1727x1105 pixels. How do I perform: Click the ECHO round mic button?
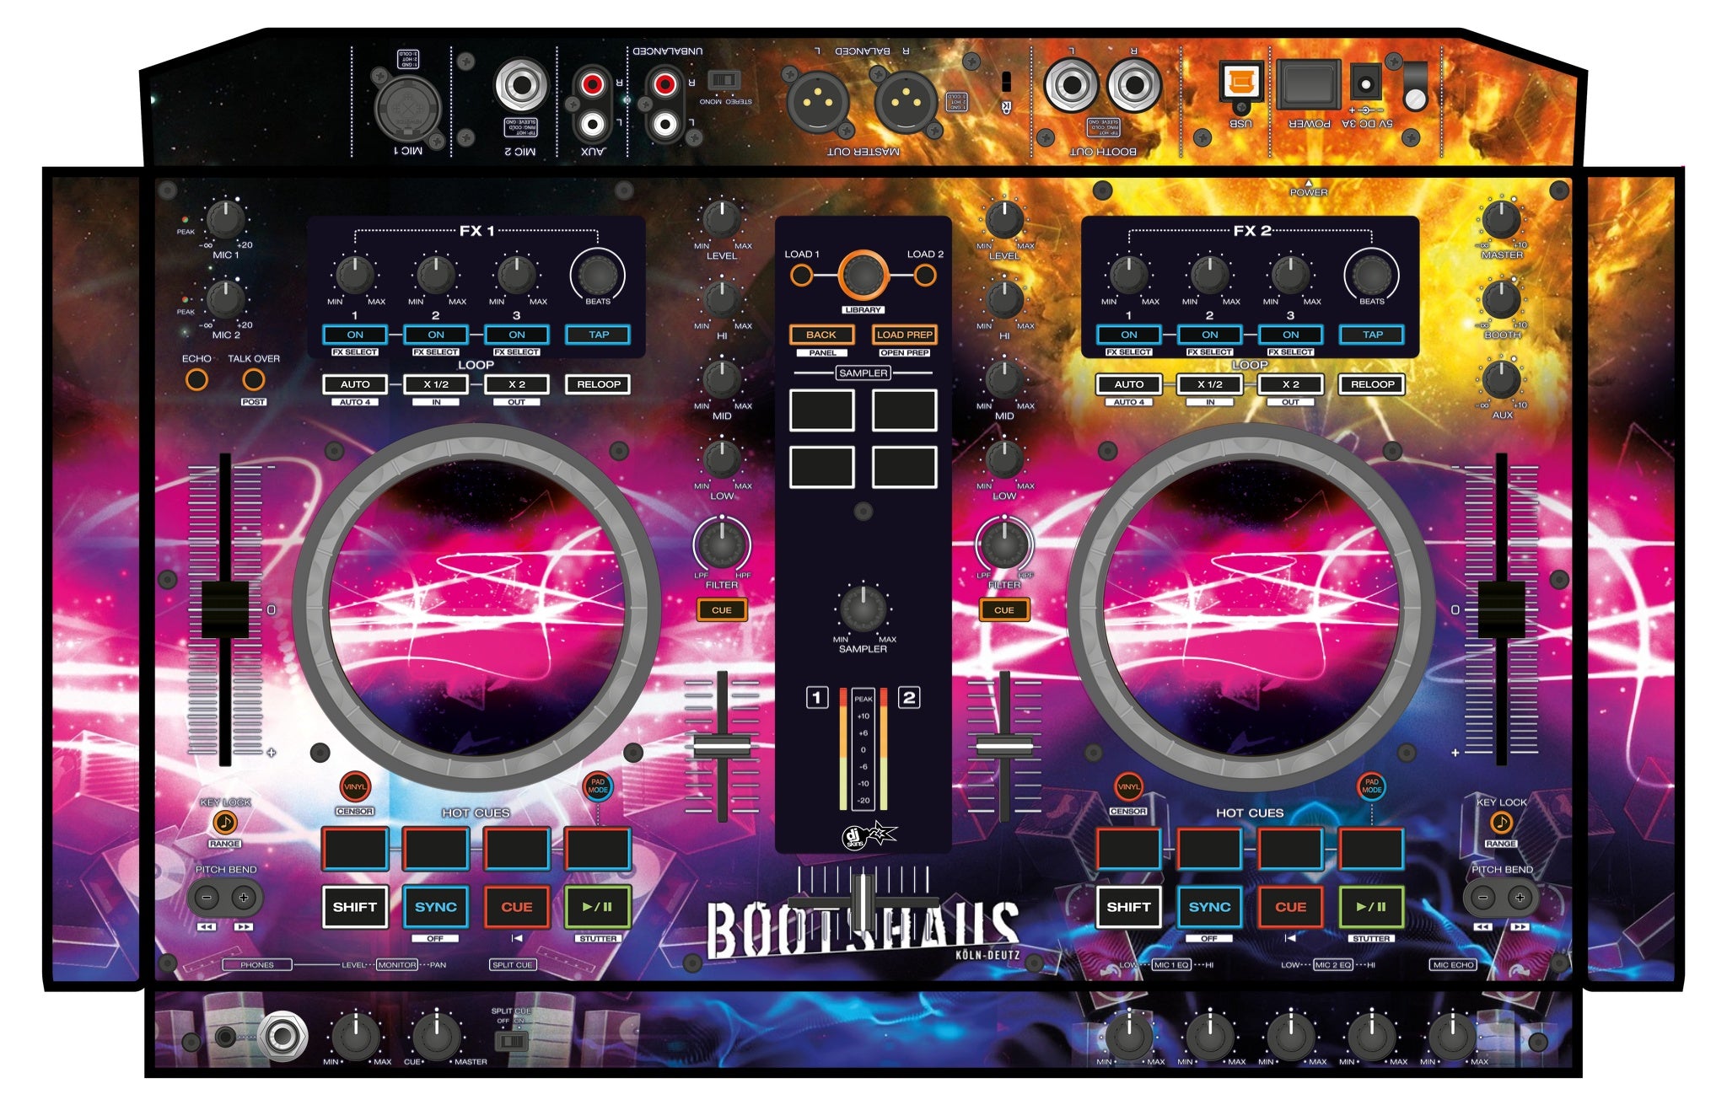196,380
